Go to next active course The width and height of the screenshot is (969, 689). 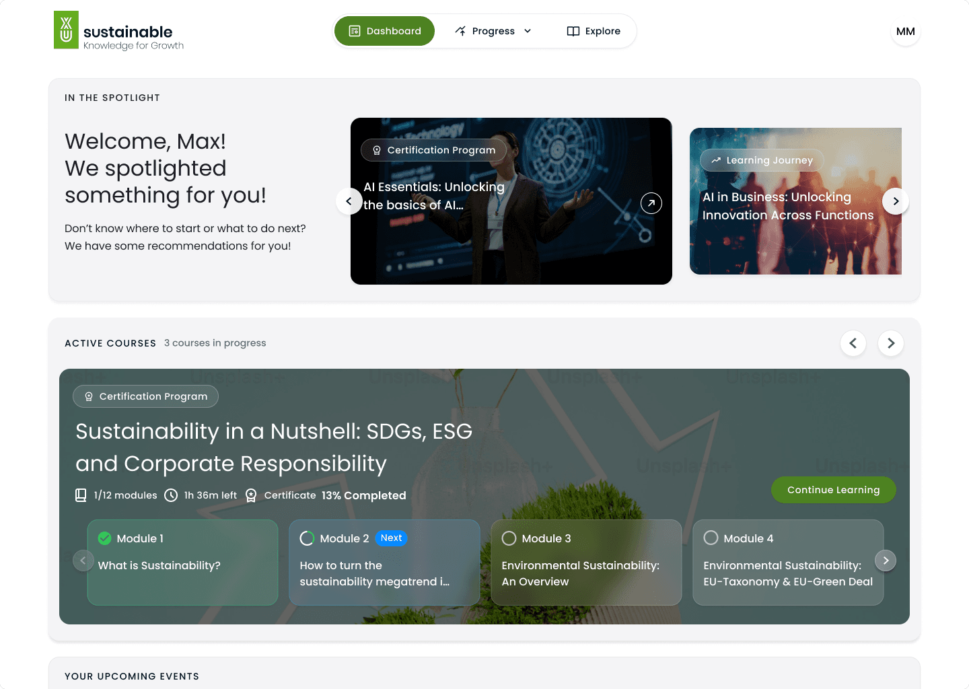[x=891, y=343]
